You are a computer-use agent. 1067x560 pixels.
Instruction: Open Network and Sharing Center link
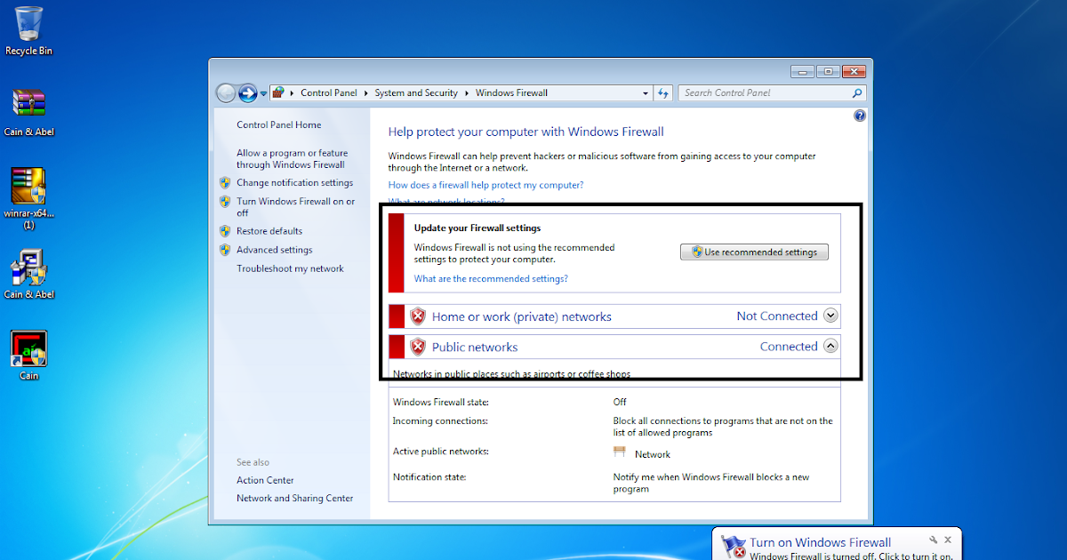295,499
